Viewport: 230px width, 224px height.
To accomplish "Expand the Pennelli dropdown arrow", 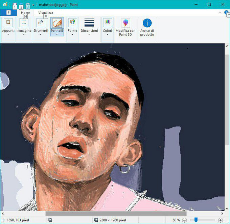I will click(x=57, y=34).
